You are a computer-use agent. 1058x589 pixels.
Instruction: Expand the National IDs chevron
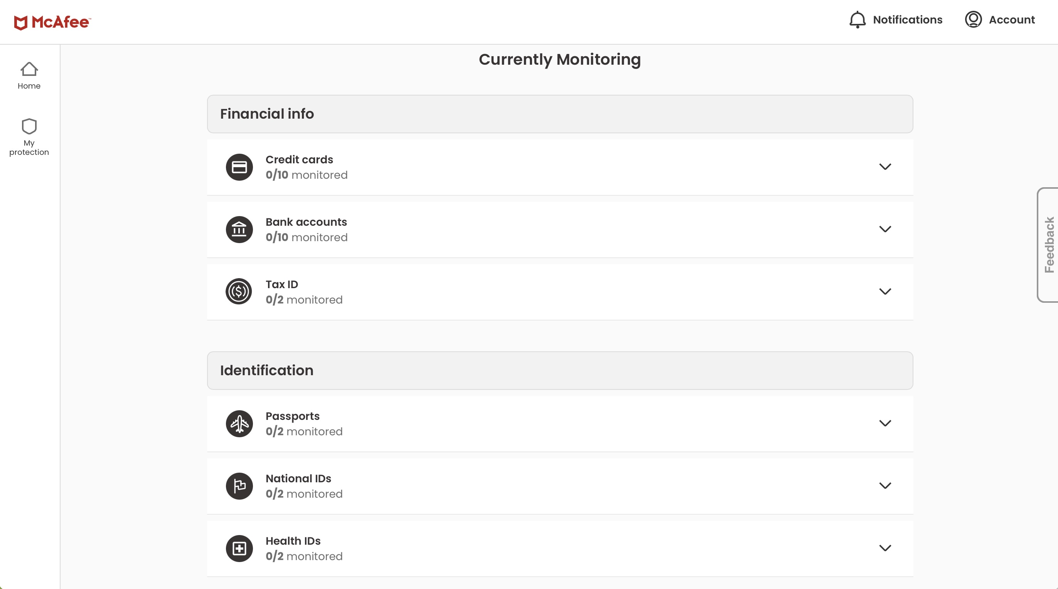[x=884, y=485]
